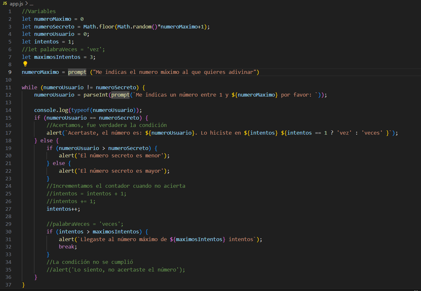Click comment '//intentos = intentos + 1;'
This screenshot has height=291, width=421.
(87, 193)
